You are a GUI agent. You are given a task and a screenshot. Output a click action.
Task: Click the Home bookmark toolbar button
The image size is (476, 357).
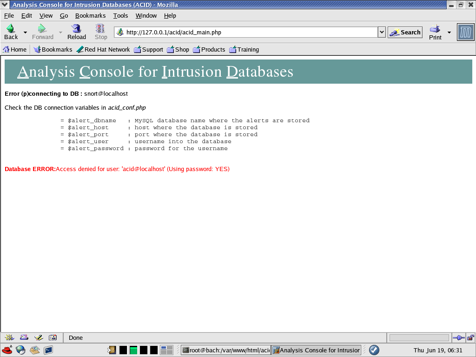click(x=14, y=49)
